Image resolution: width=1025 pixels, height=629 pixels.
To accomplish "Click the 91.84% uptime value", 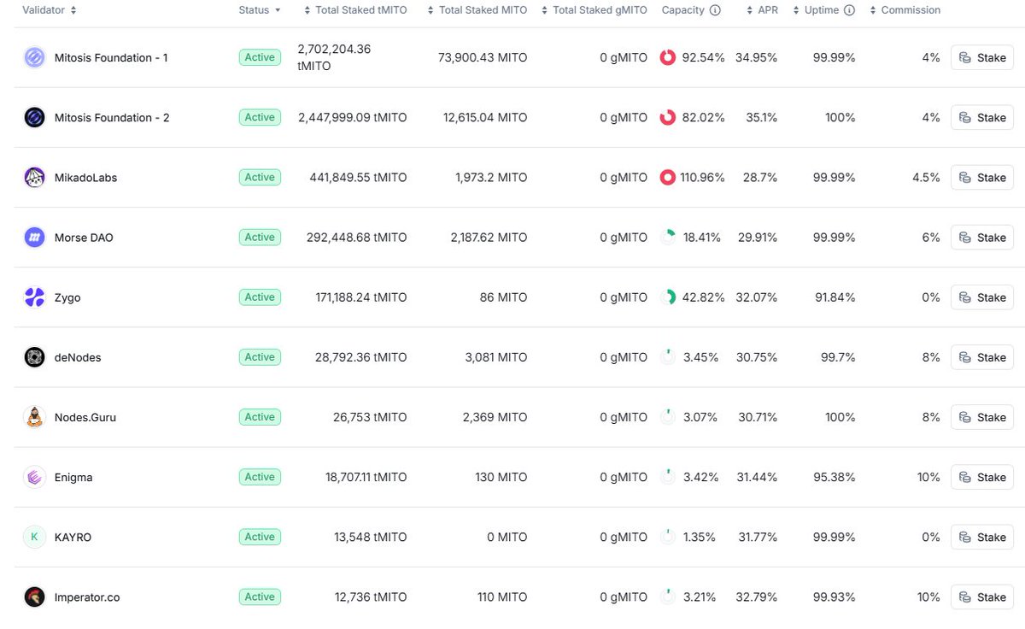I will pos(835,297).
